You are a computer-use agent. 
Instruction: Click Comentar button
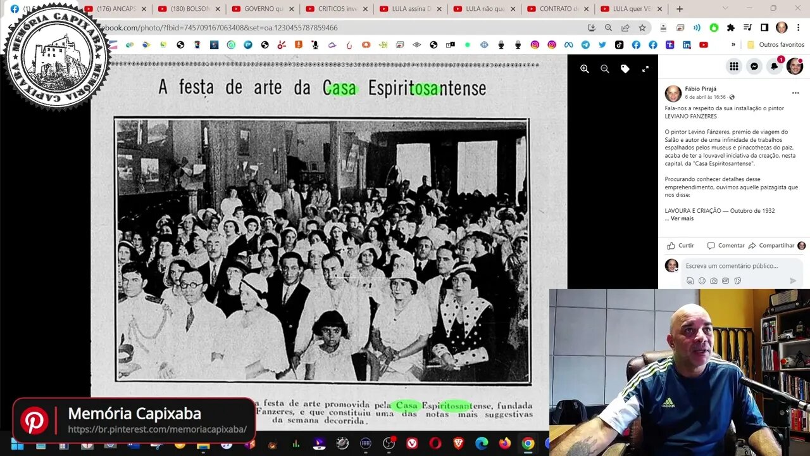pos(726,246)
